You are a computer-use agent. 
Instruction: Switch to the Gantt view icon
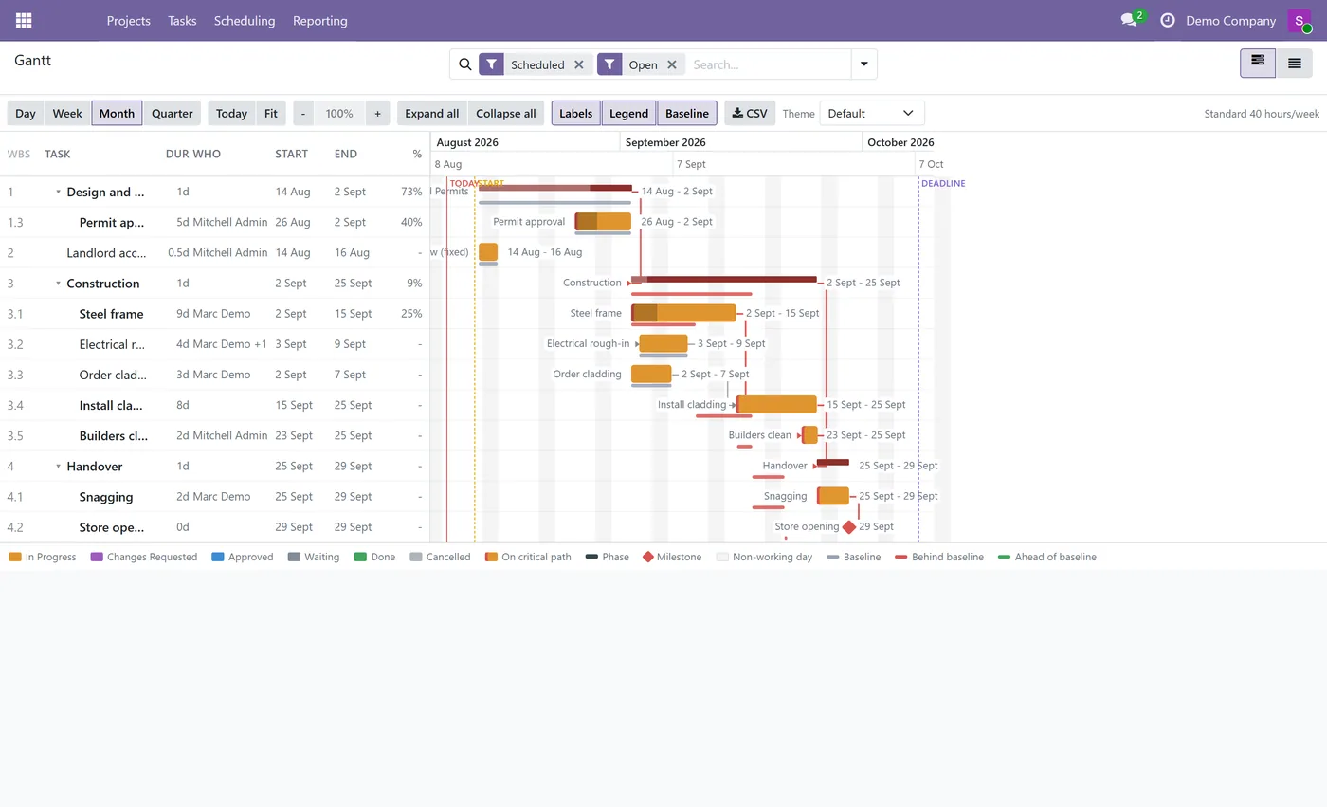(1258, 63)
